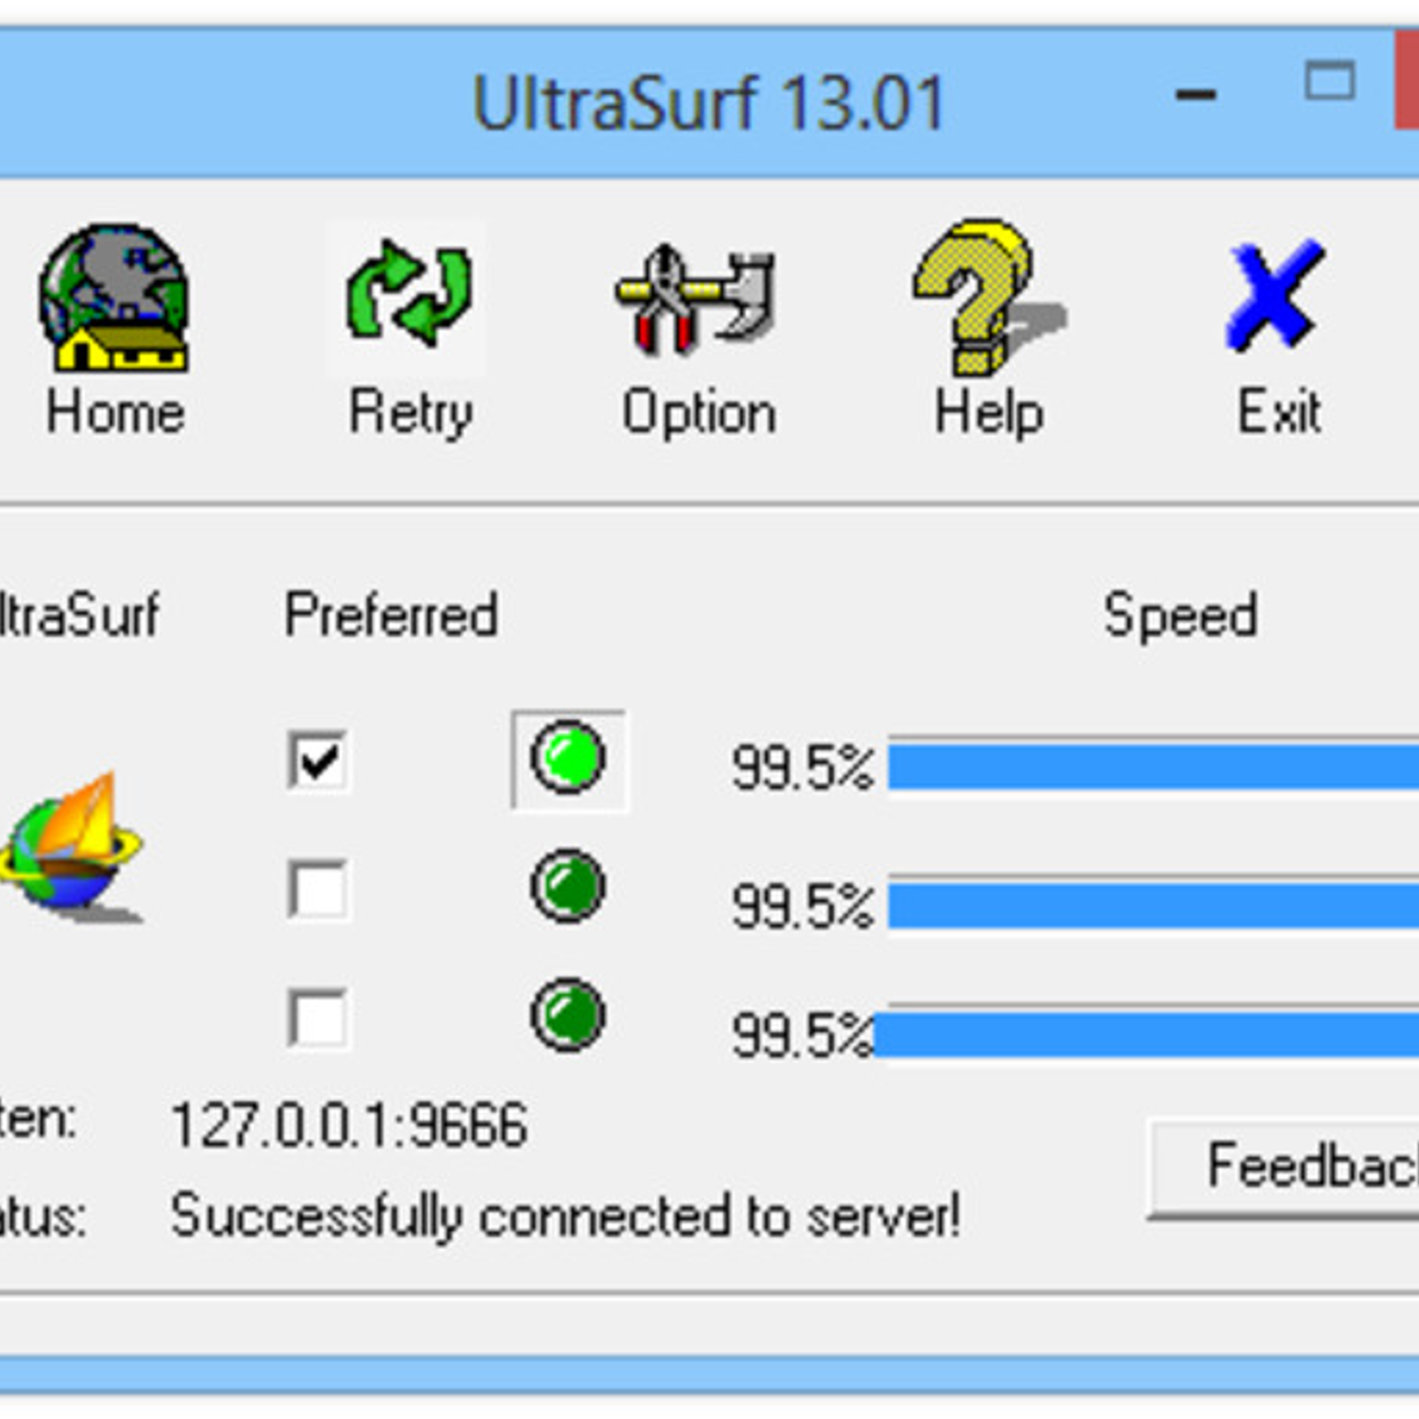Click the Speed column header
1419x1419 pixels.
1180,616
